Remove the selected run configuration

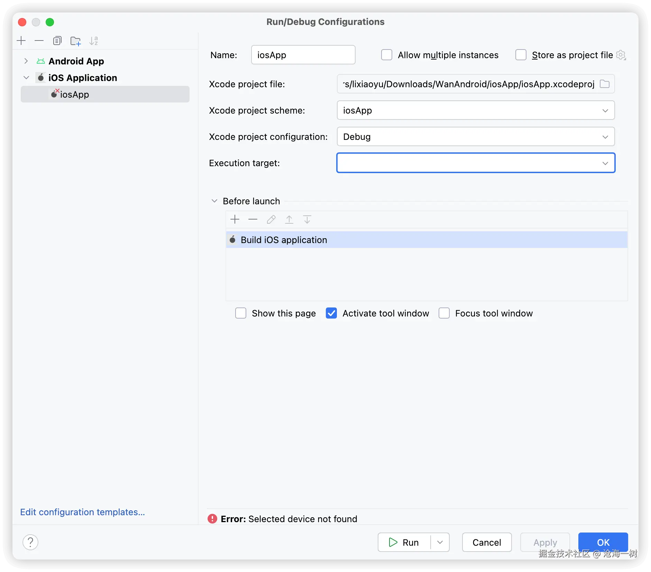coord(39,41)
